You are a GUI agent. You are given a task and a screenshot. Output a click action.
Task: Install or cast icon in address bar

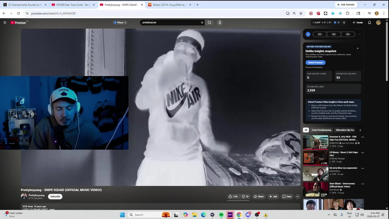(288, 13)
